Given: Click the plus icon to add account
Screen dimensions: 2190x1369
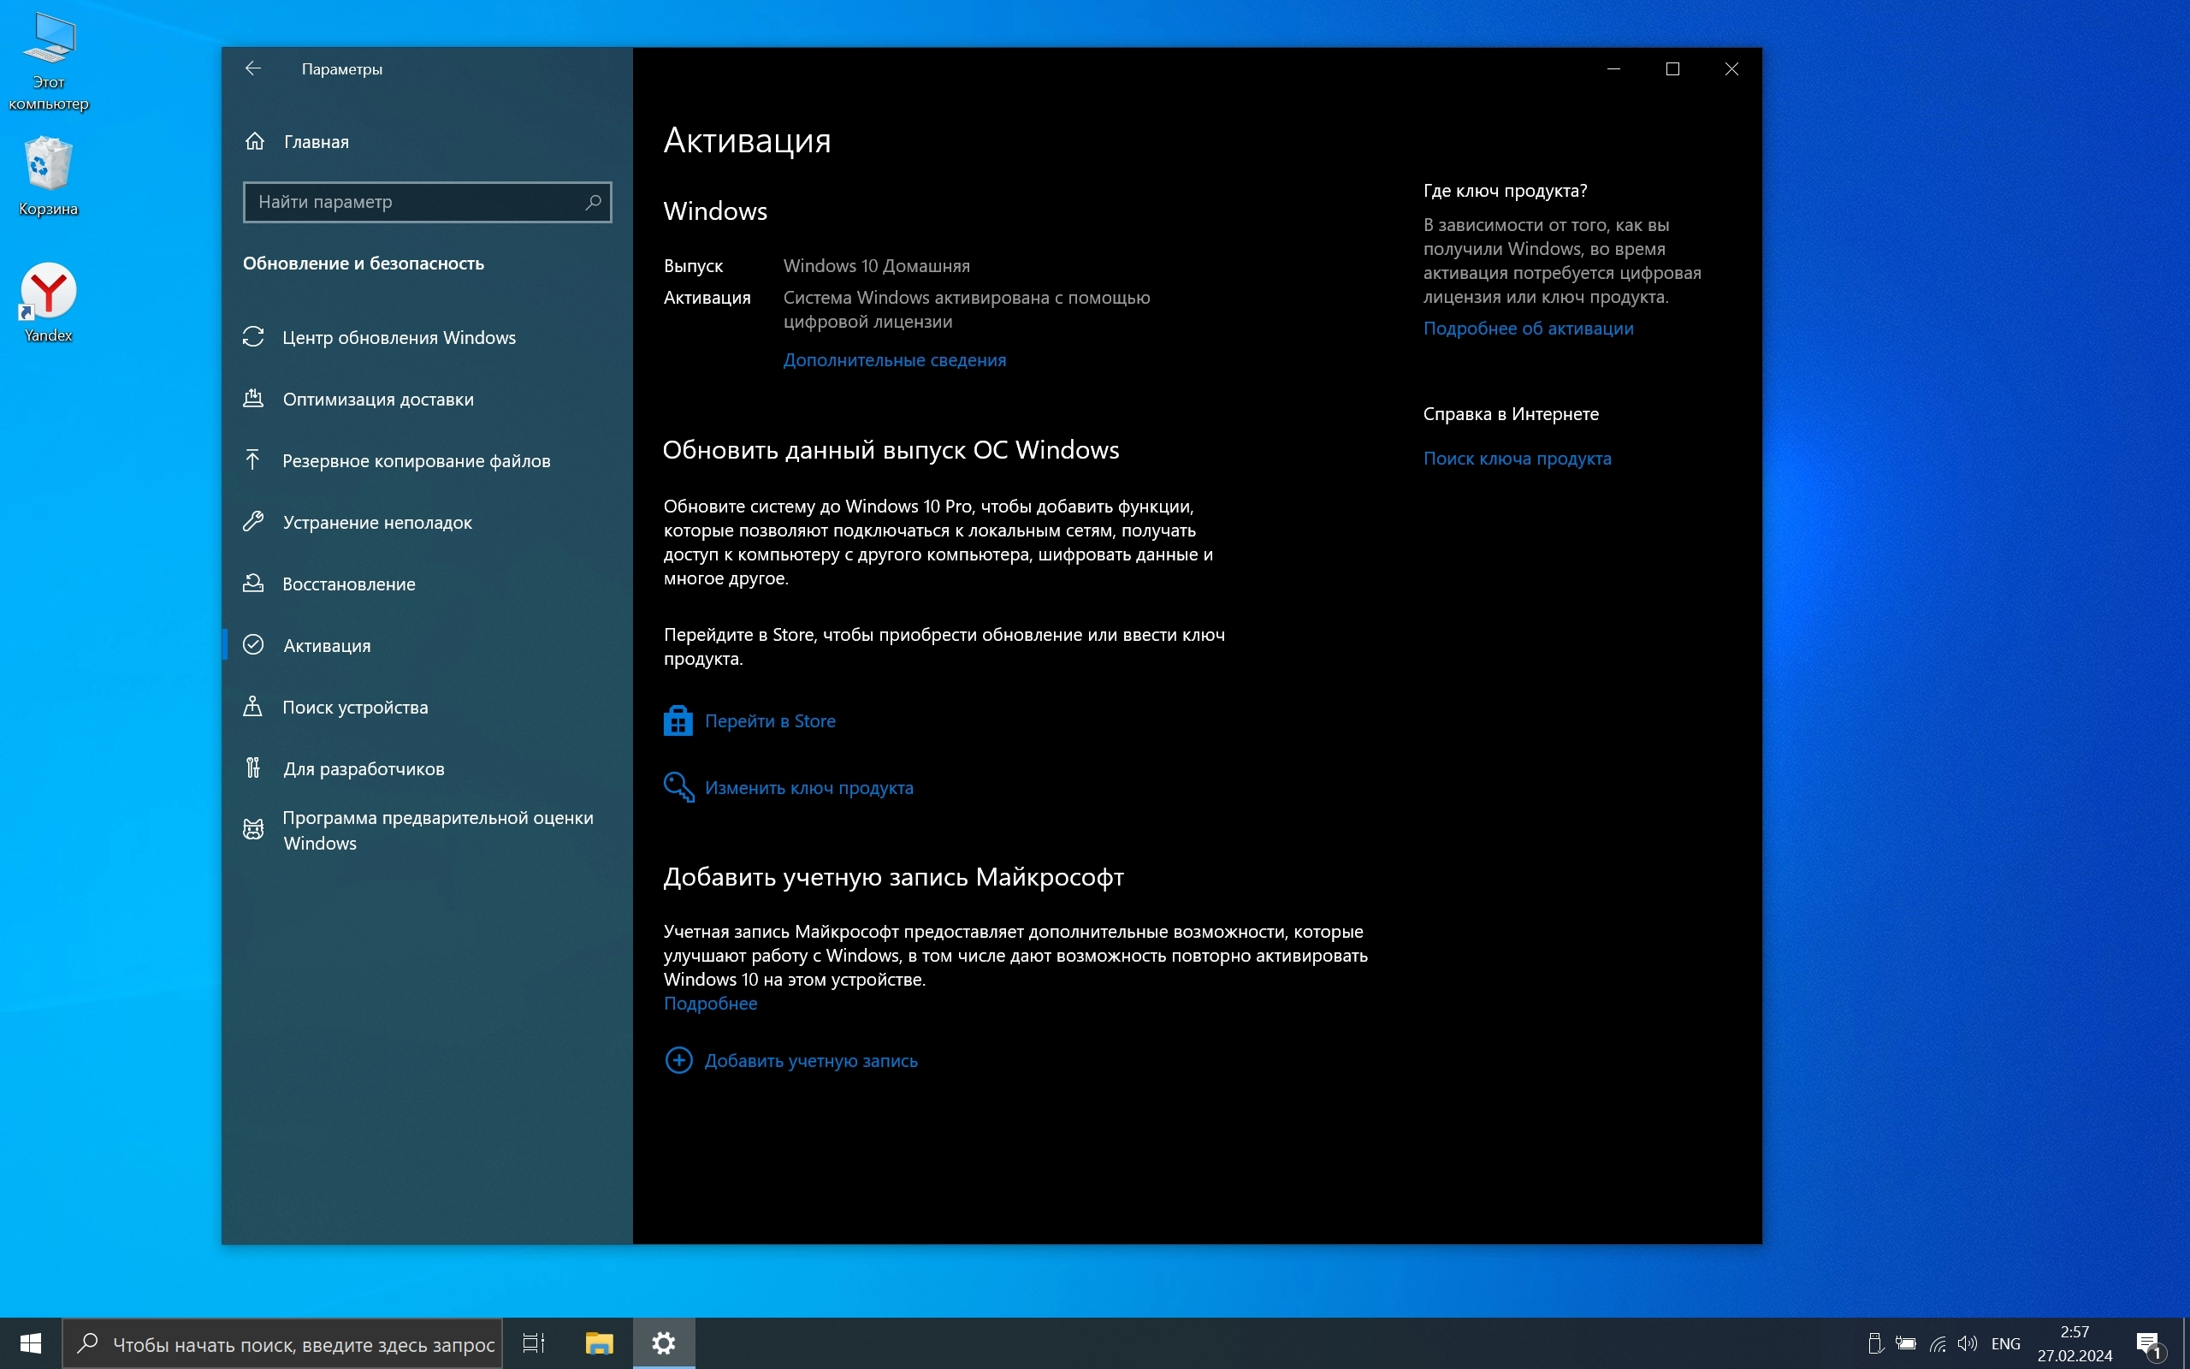Looking at the screenshot, I should click(678, 1060).
